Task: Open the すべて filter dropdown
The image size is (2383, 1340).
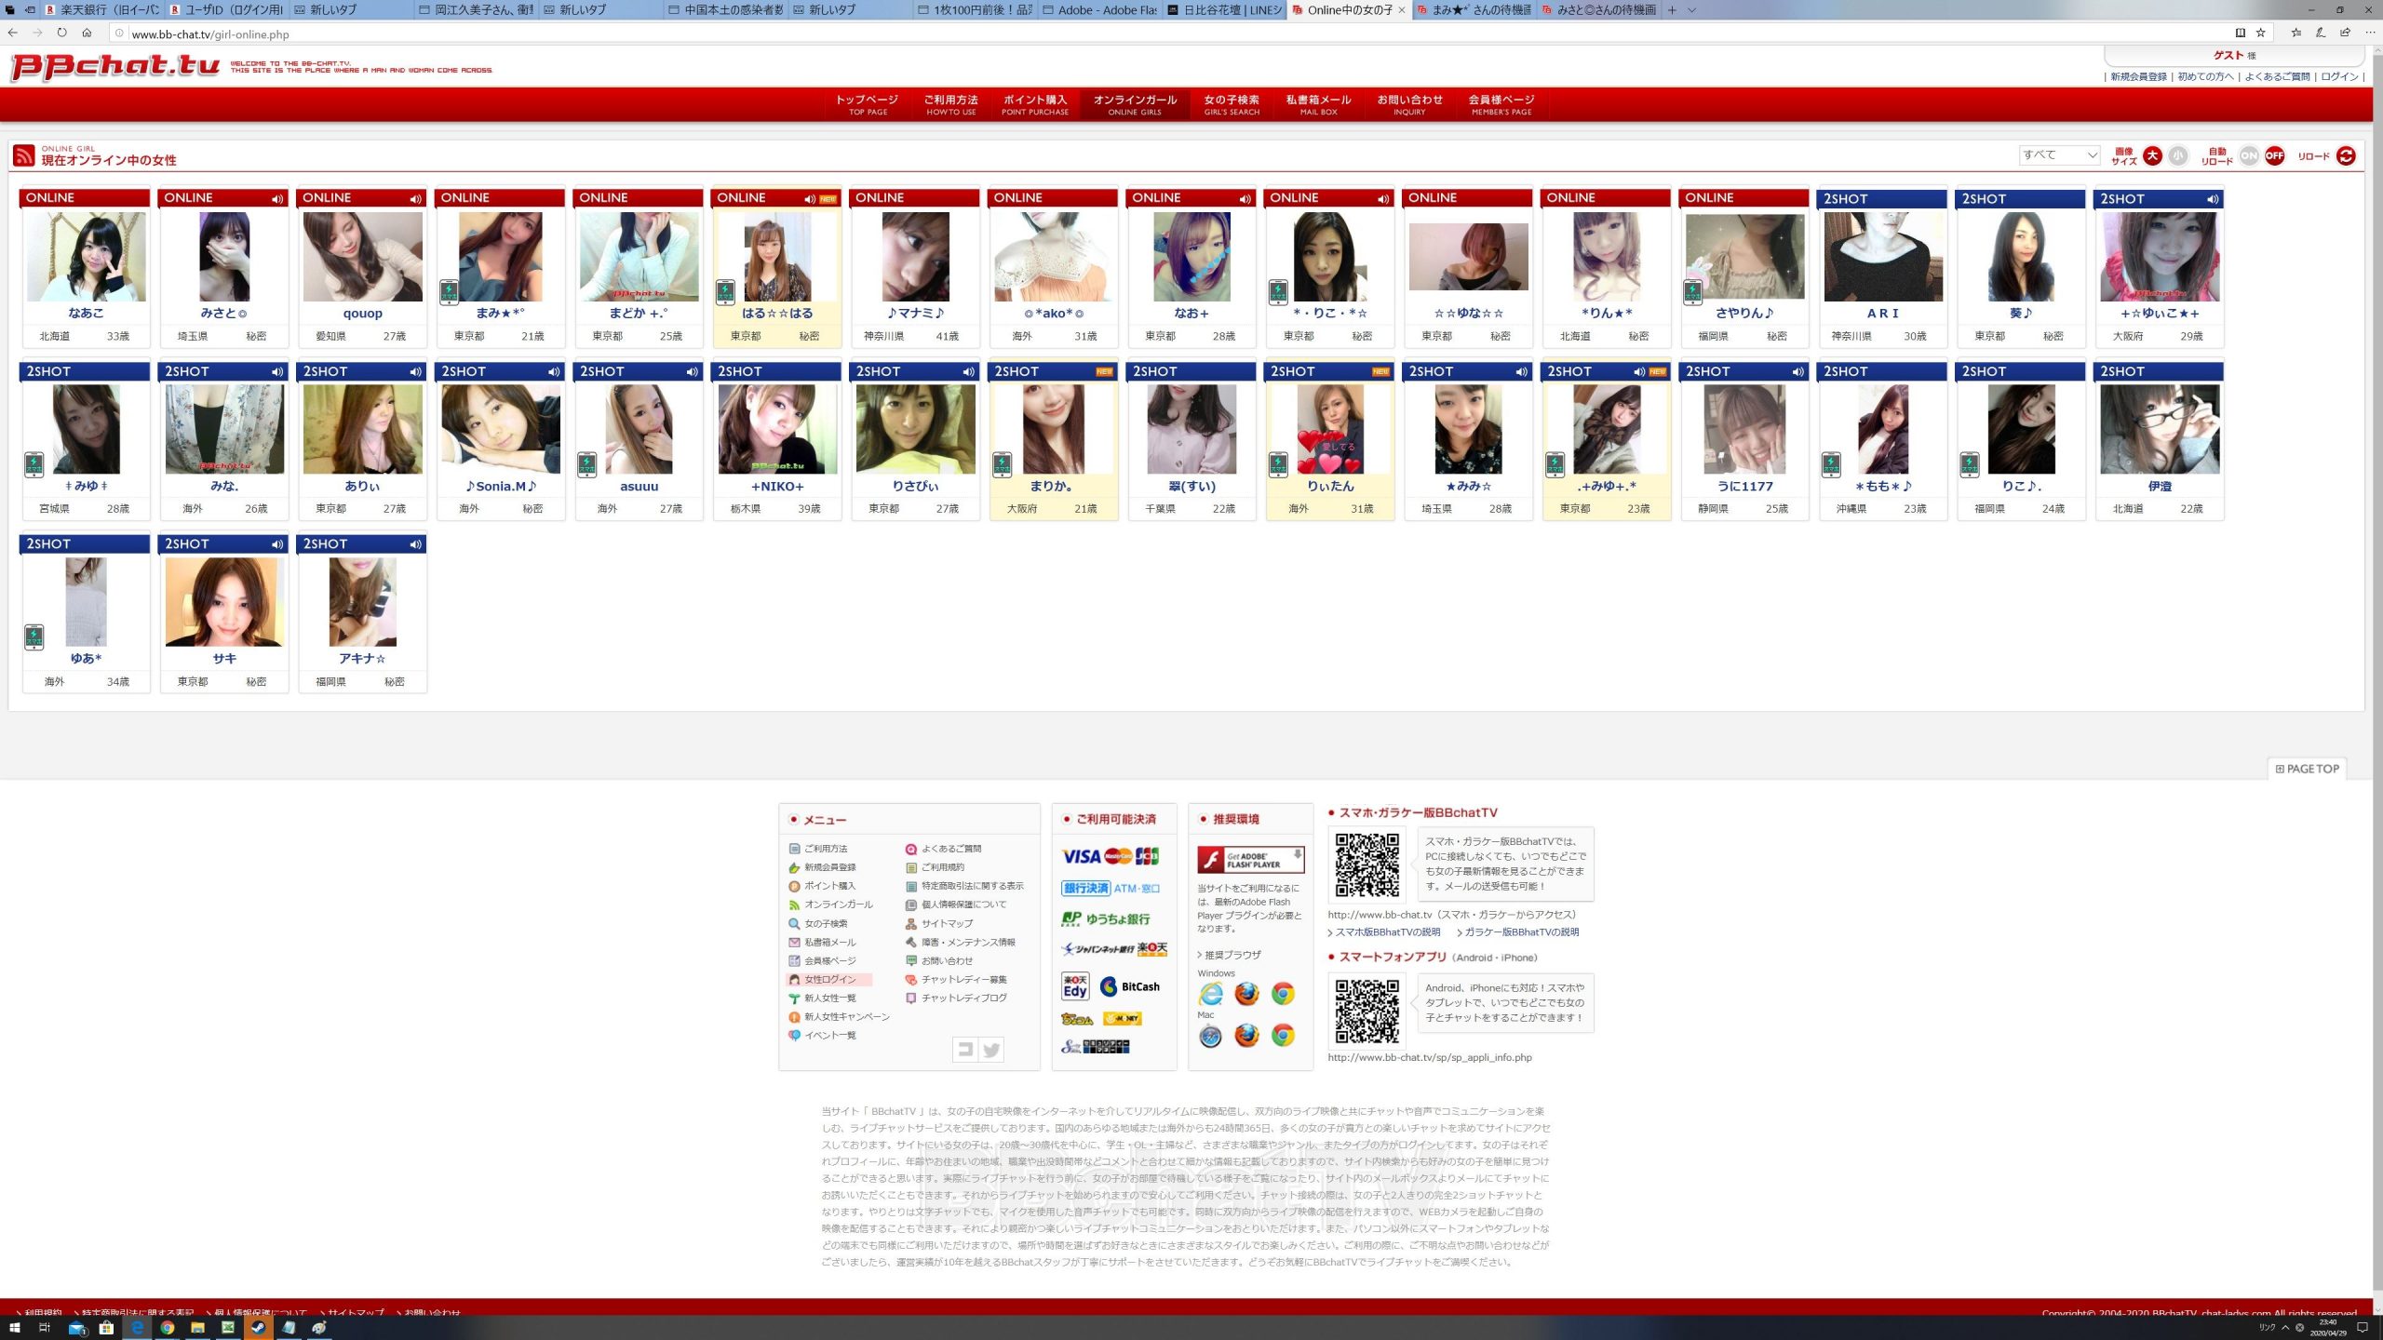Action: 2058,154
